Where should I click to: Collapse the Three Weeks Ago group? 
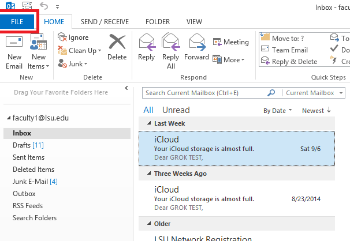pyautogui.click(x=149, y=174)
